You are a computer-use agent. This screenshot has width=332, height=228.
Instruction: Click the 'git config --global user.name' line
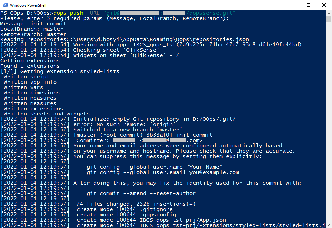tap(154, 167)
